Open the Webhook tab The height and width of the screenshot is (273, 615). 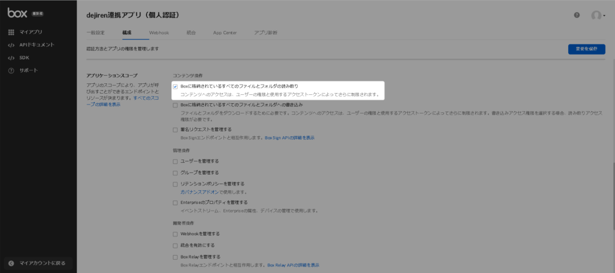click(x=159, y=33)
